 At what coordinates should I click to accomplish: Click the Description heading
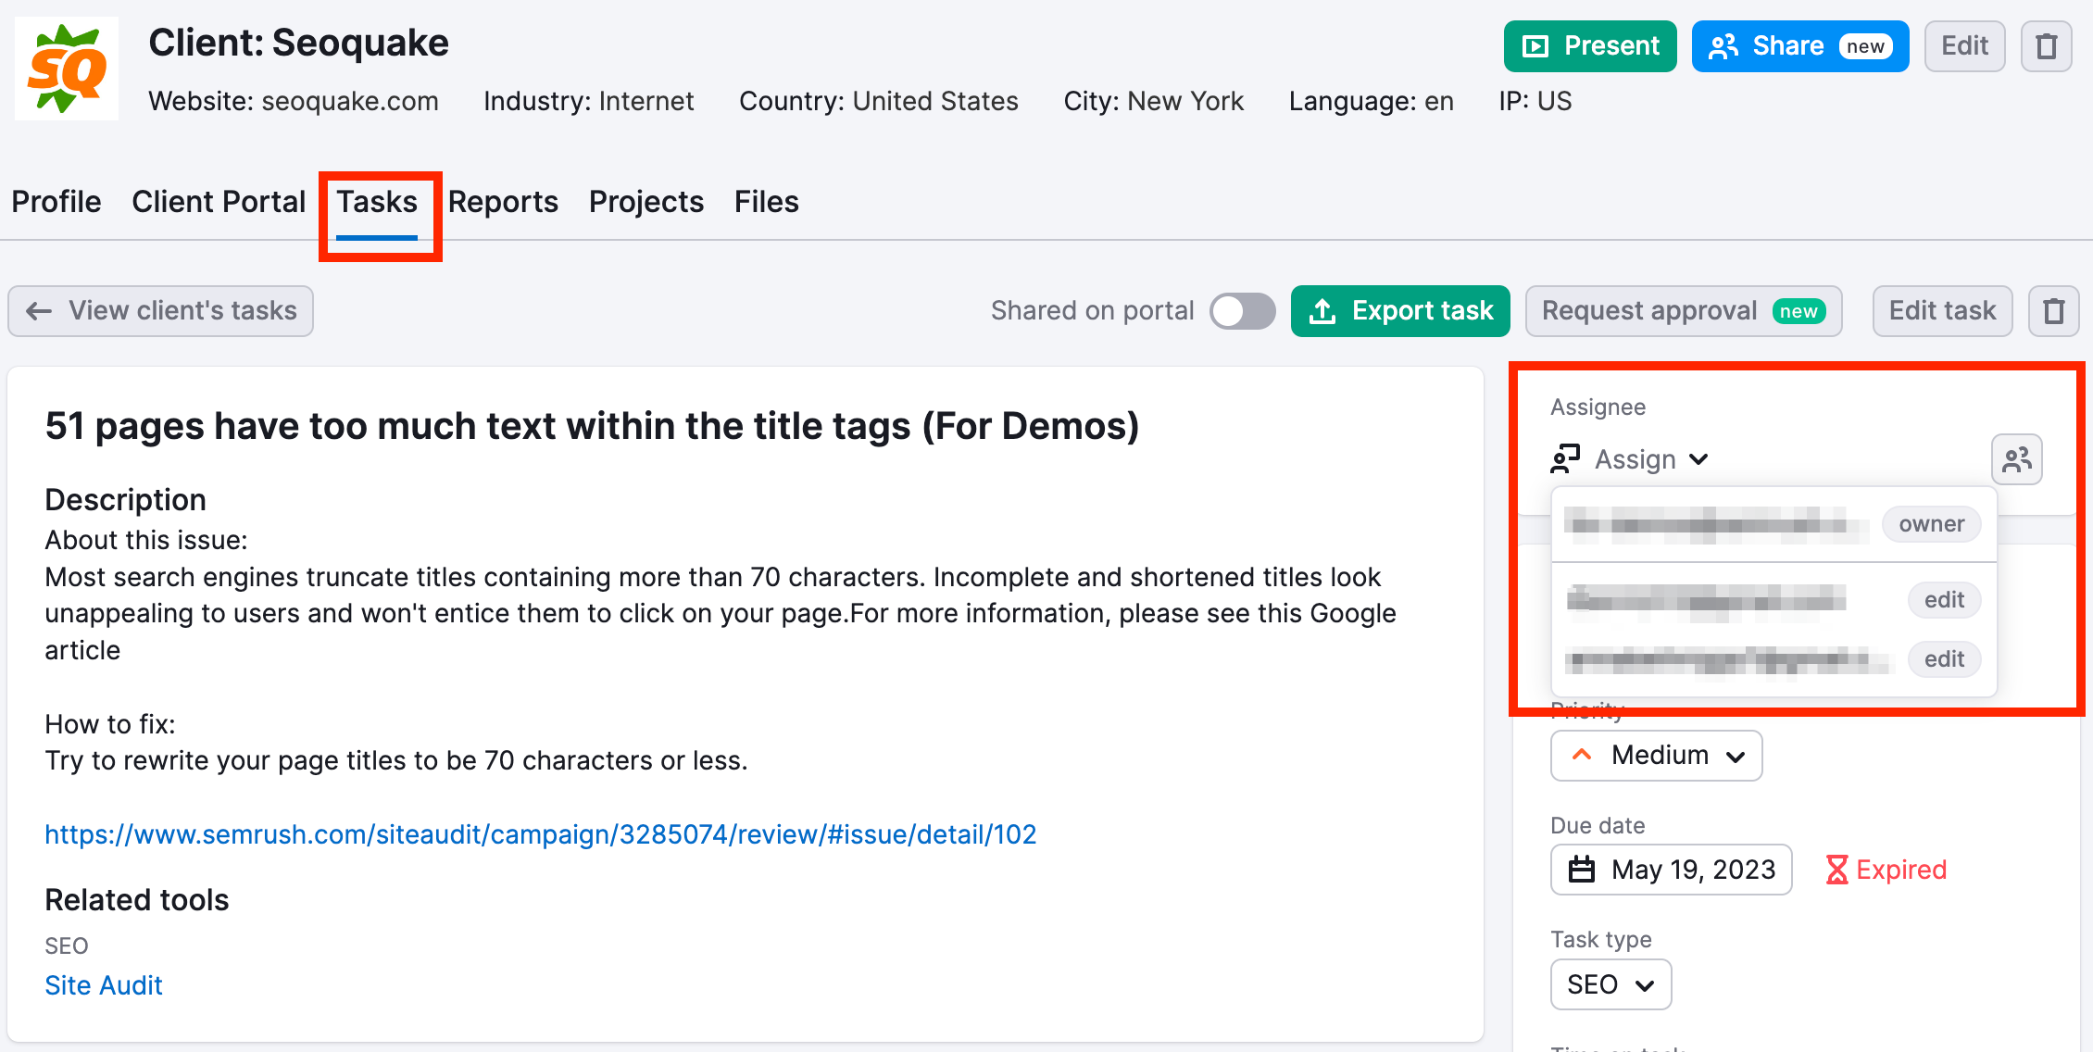click(126, 500)
